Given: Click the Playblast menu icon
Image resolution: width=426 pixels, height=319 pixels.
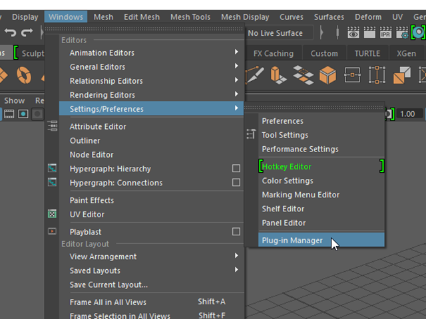Looking at the screenshot, I should pyautogui.click(x=52, y=231).
